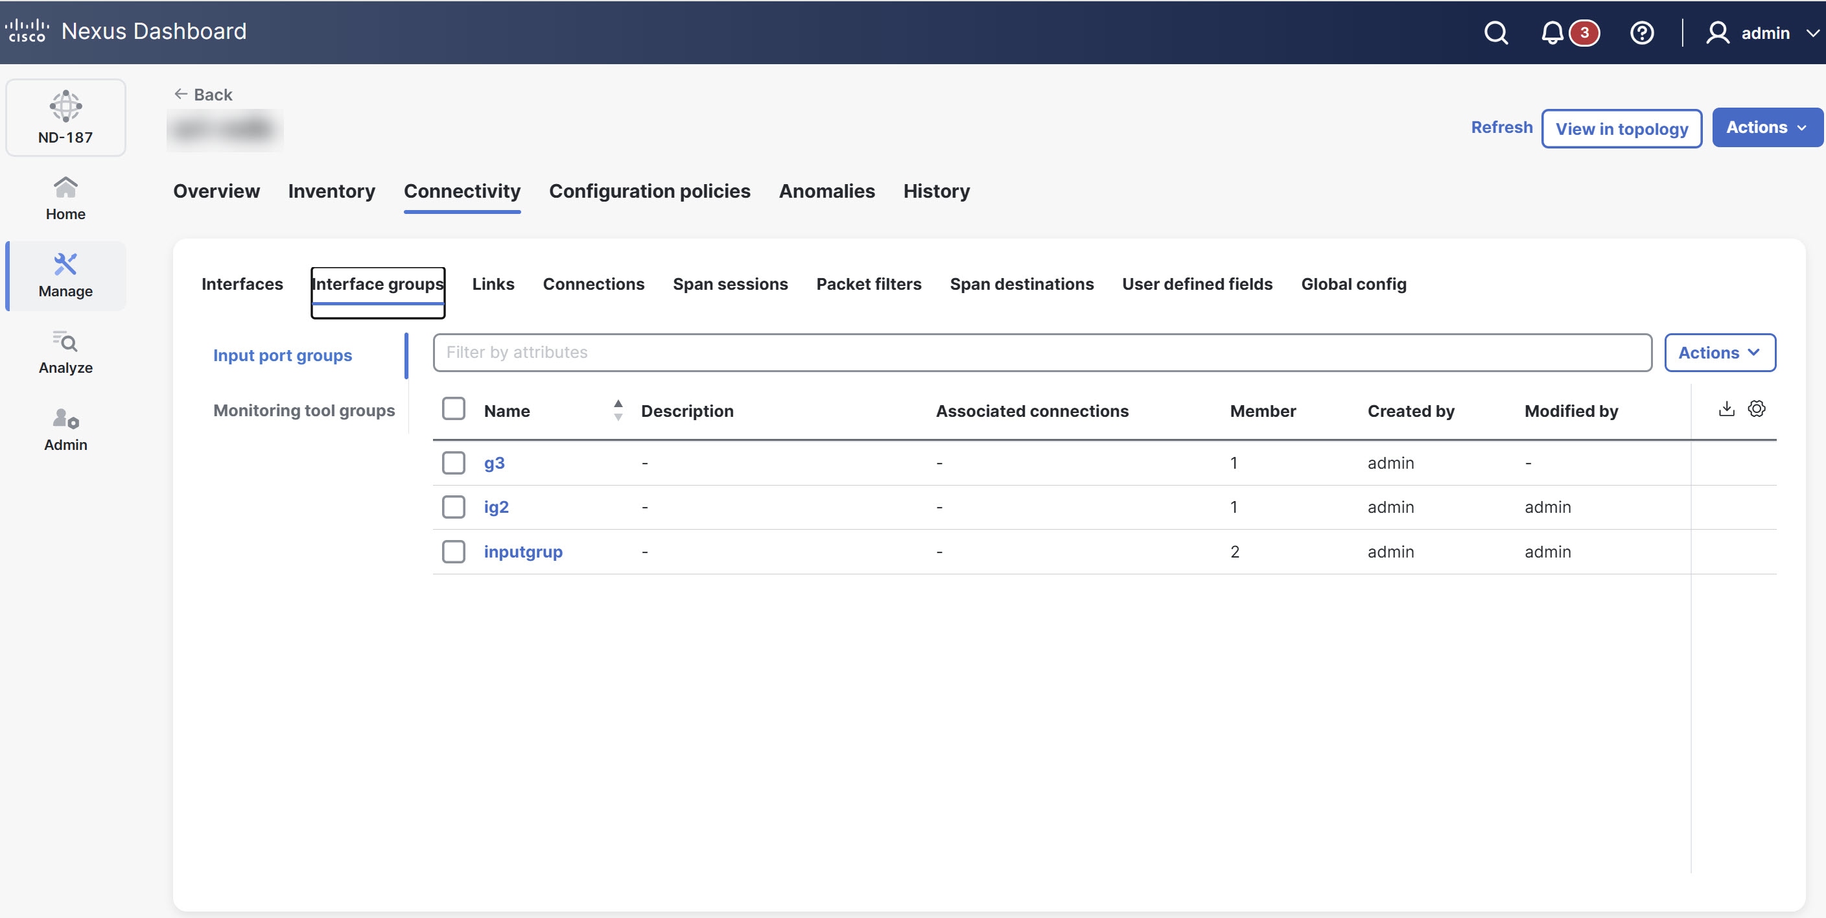
Task: Open notifications bell with 3 alerts
Action: click(1552, 32)
